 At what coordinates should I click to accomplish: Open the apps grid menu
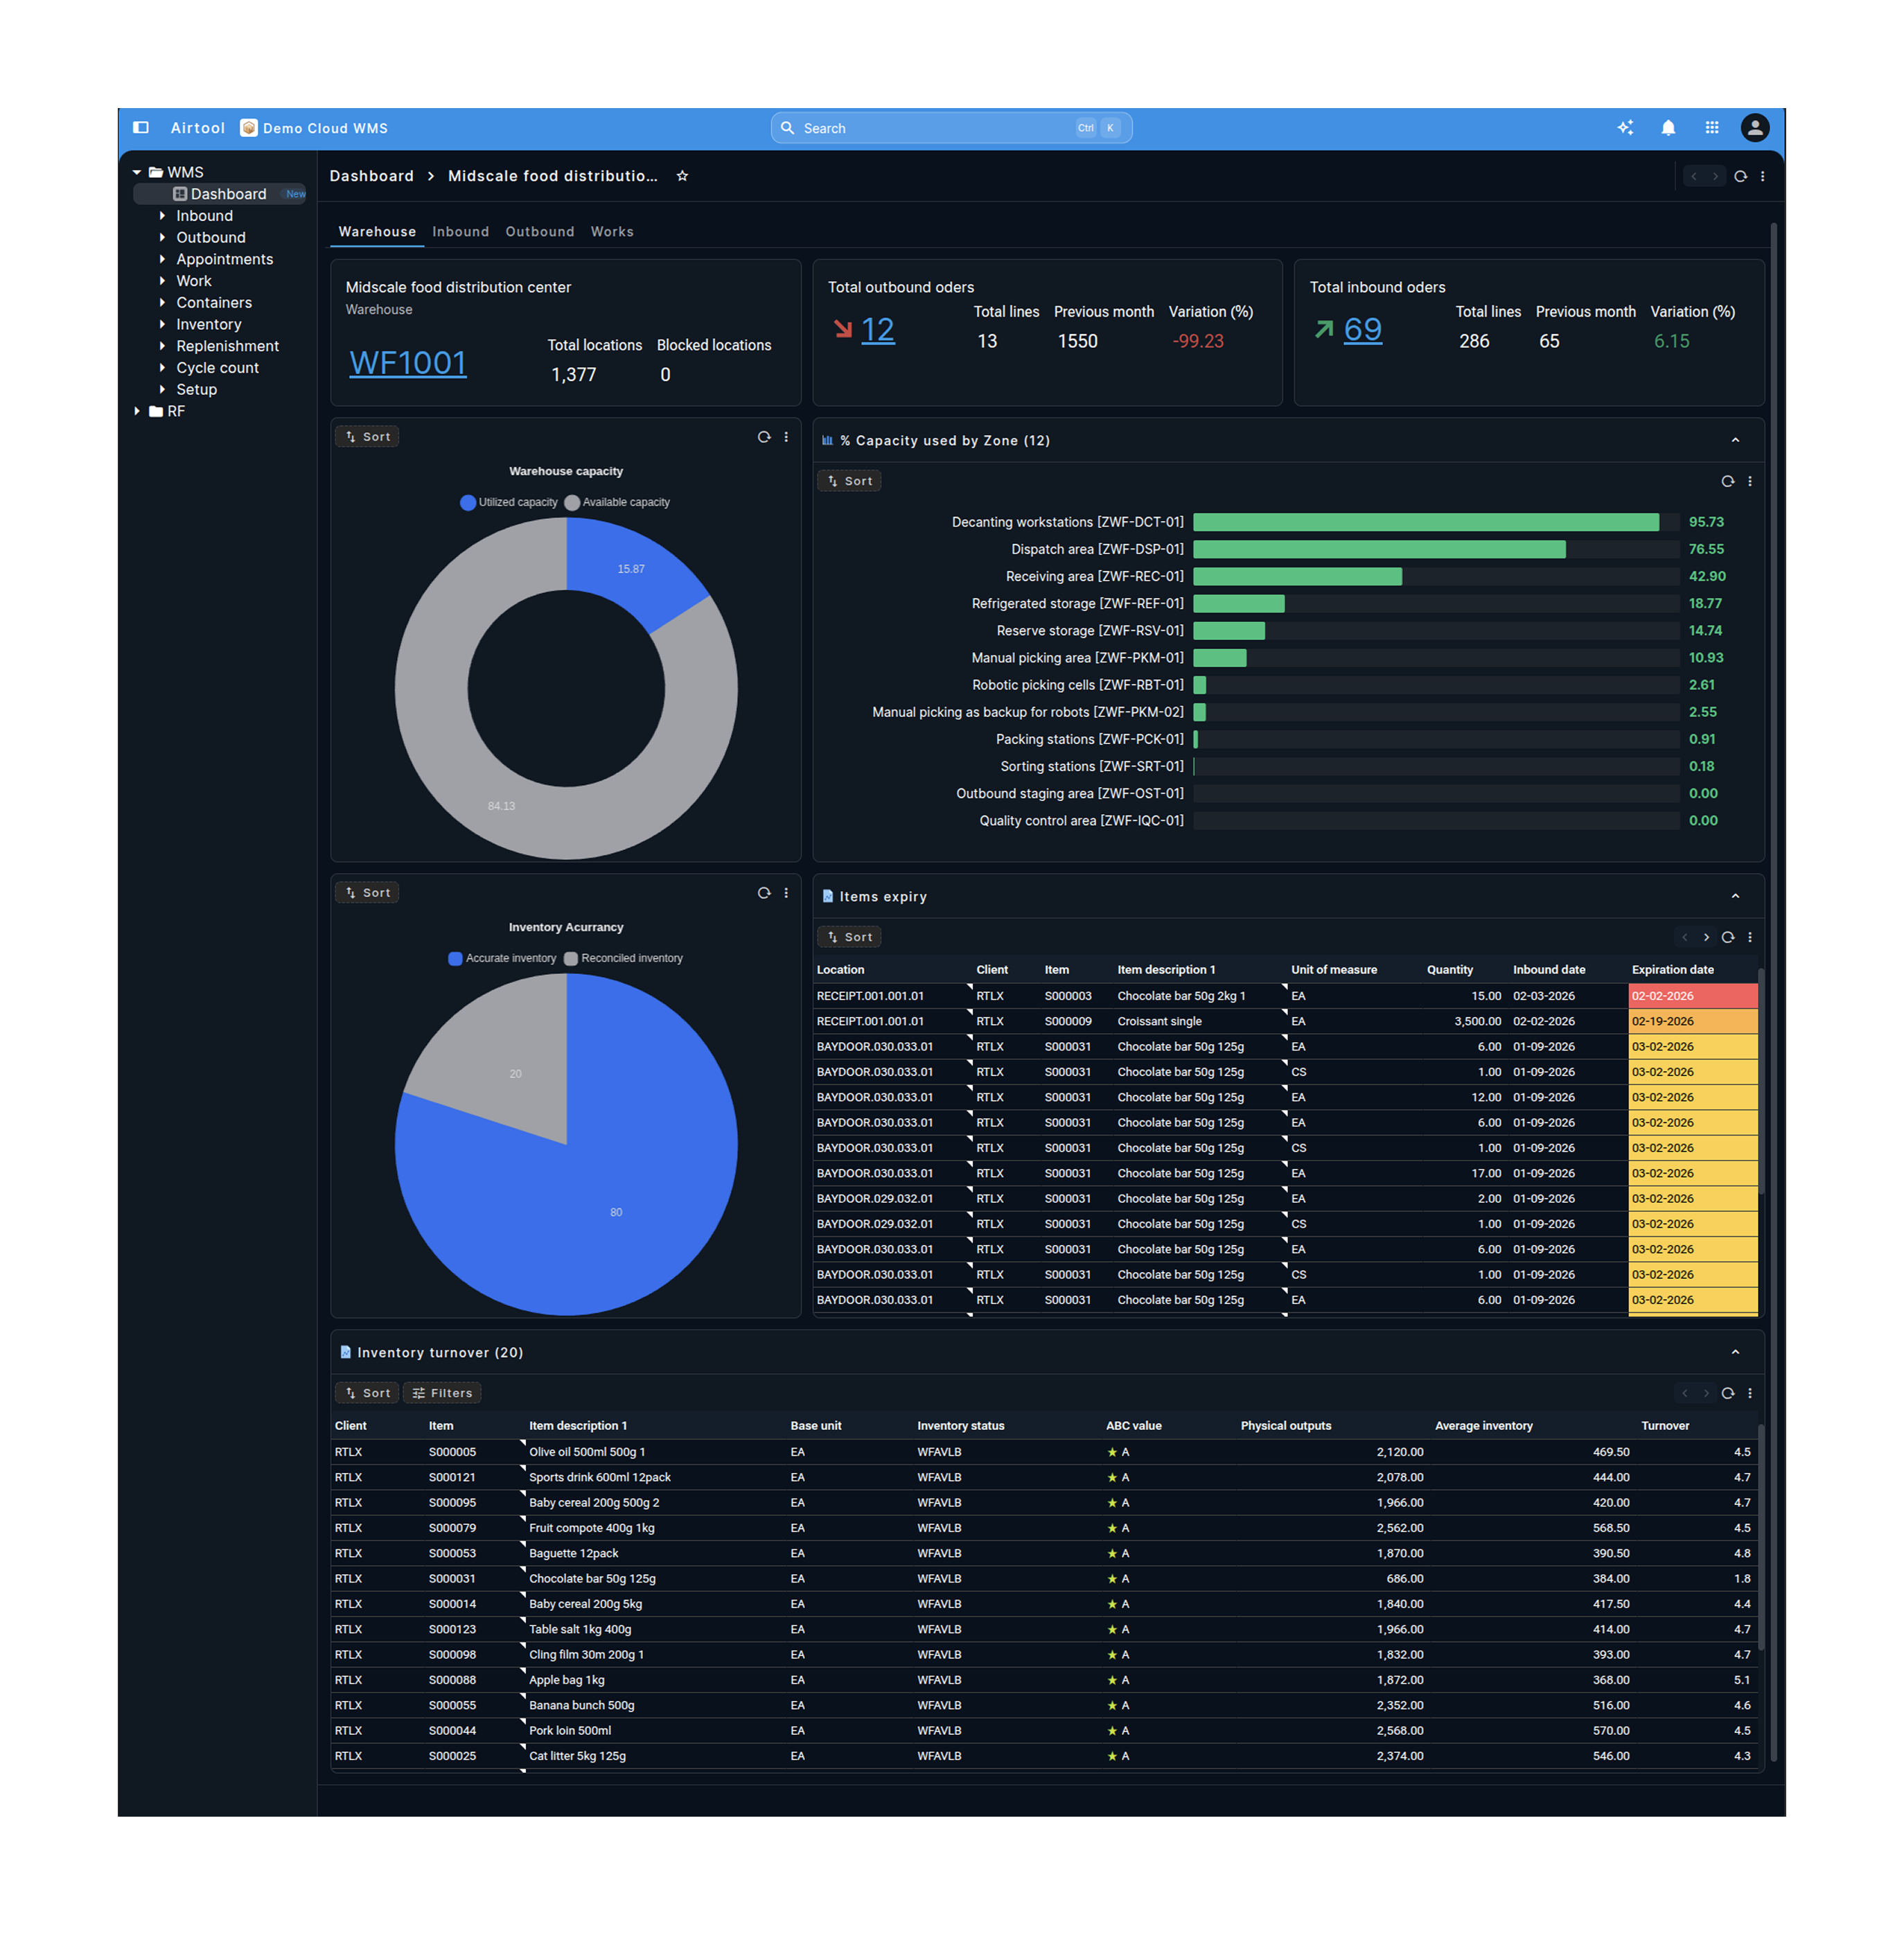coord(1712,128)
